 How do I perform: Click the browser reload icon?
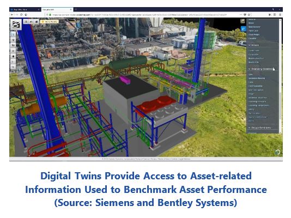click(x=21, y=15)
